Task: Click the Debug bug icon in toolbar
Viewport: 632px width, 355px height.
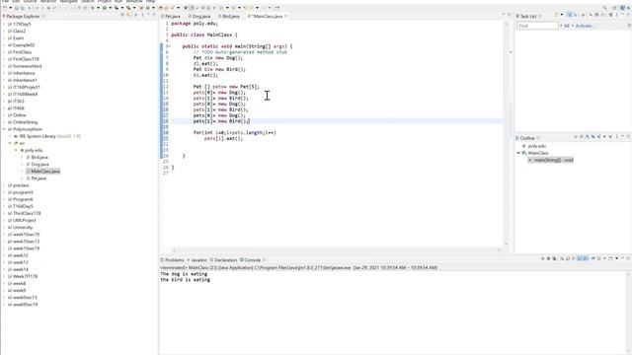Action: 92,8
